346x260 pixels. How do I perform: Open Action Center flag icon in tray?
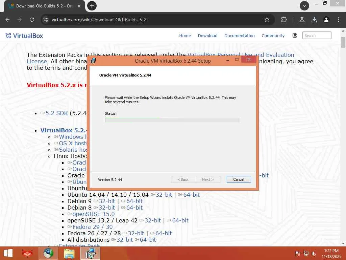click(298, 254)
